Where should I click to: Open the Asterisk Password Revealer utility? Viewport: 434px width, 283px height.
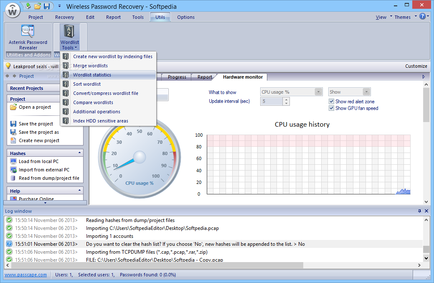click(x=28, y=37)
